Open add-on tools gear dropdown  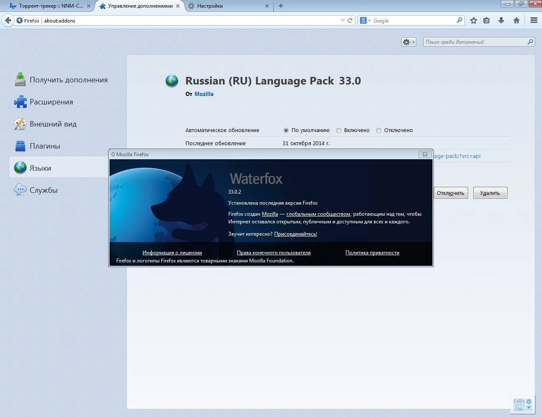409,42
